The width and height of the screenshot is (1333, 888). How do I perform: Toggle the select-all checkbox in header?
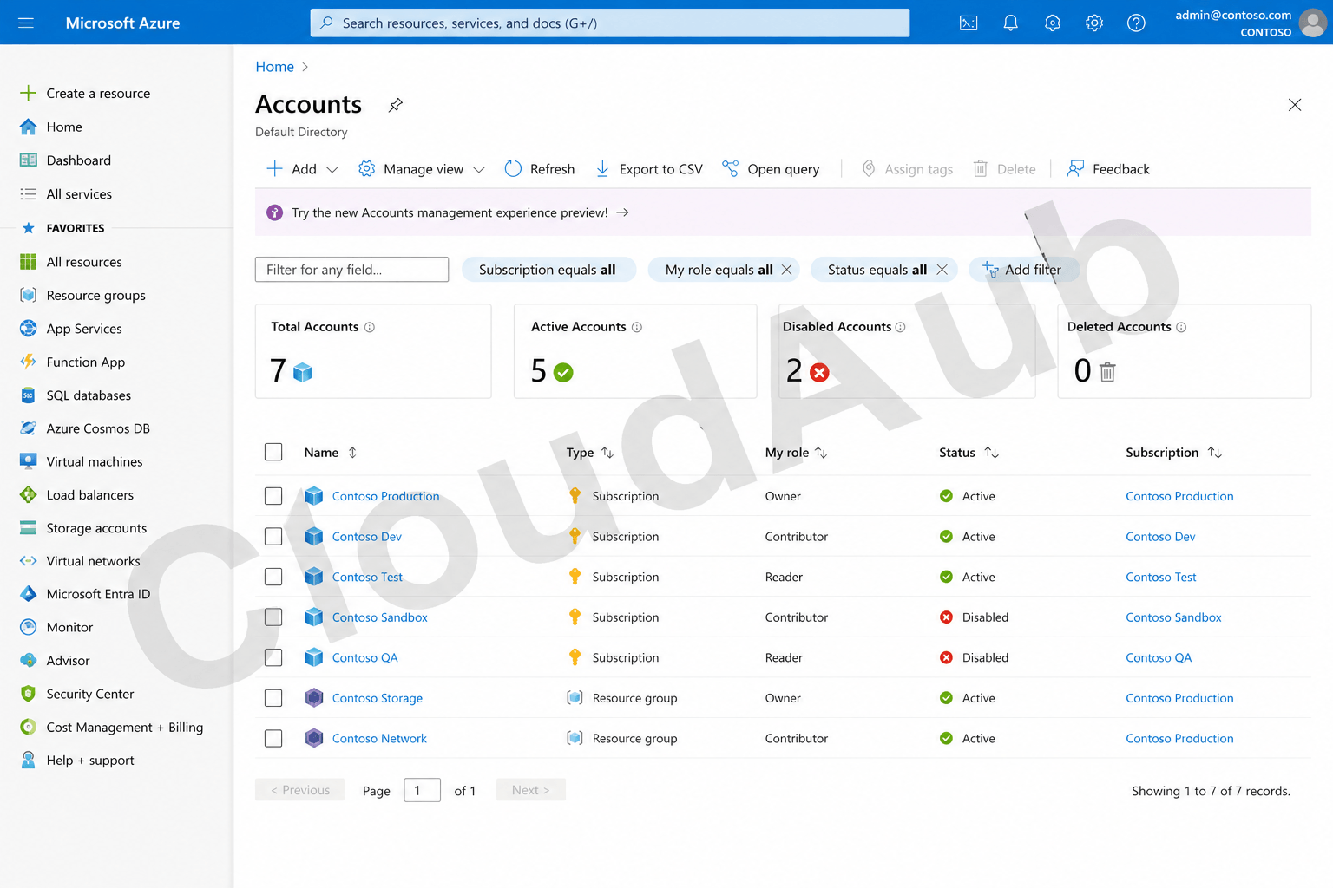pos(273,452)
